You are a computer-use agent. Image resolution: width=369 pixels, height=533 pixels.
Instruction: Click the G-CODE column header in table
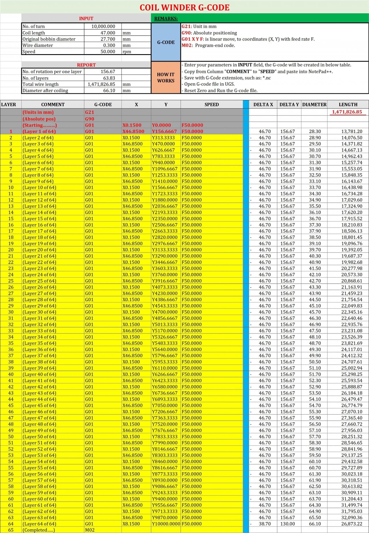pyautogui.click(x=103, y=105)
